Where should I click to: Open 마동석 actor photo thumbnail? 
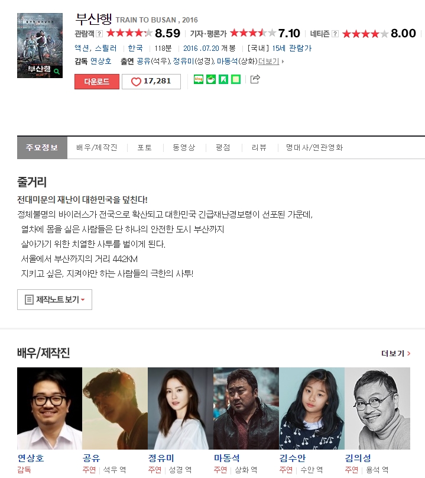[x=246, y=408]
